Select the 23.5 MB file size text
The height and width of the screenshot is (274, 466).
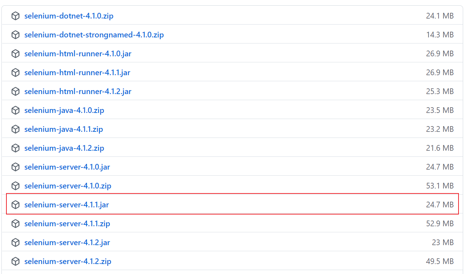(x=440, y=110)
